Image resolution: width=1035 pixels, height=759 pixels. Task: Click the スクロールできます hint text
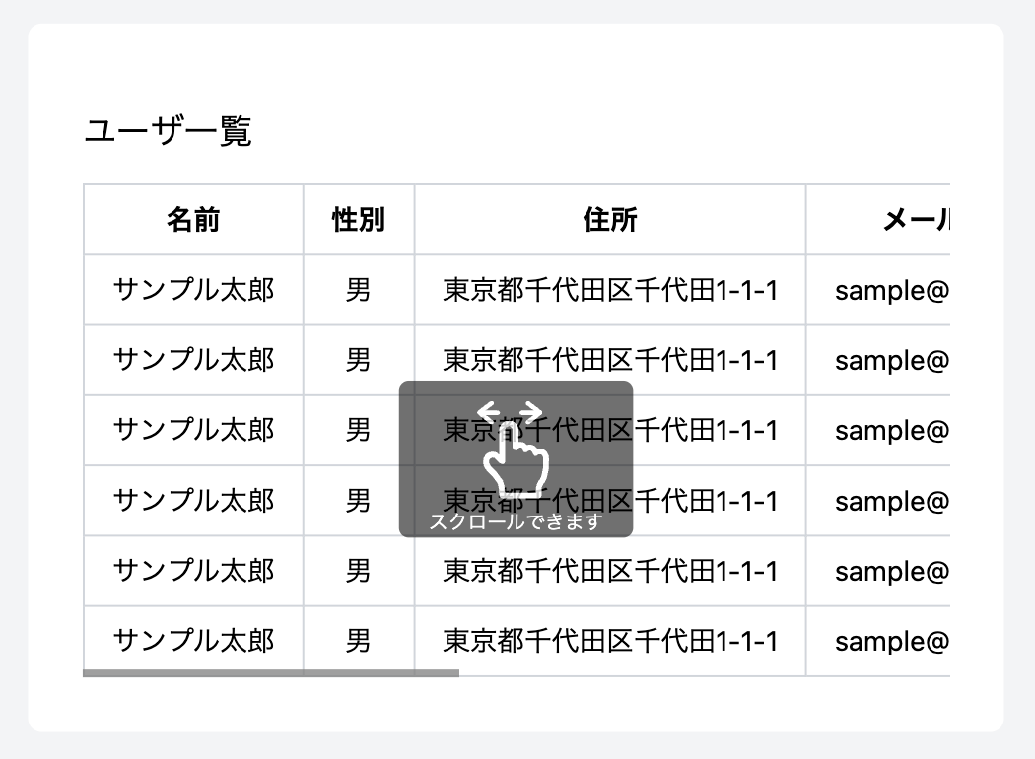tap(515, 521)
